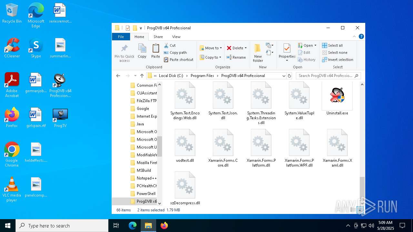Click file list vertical scrollbar thumb
The image size is (413, 232).
(x=362, y=188)
